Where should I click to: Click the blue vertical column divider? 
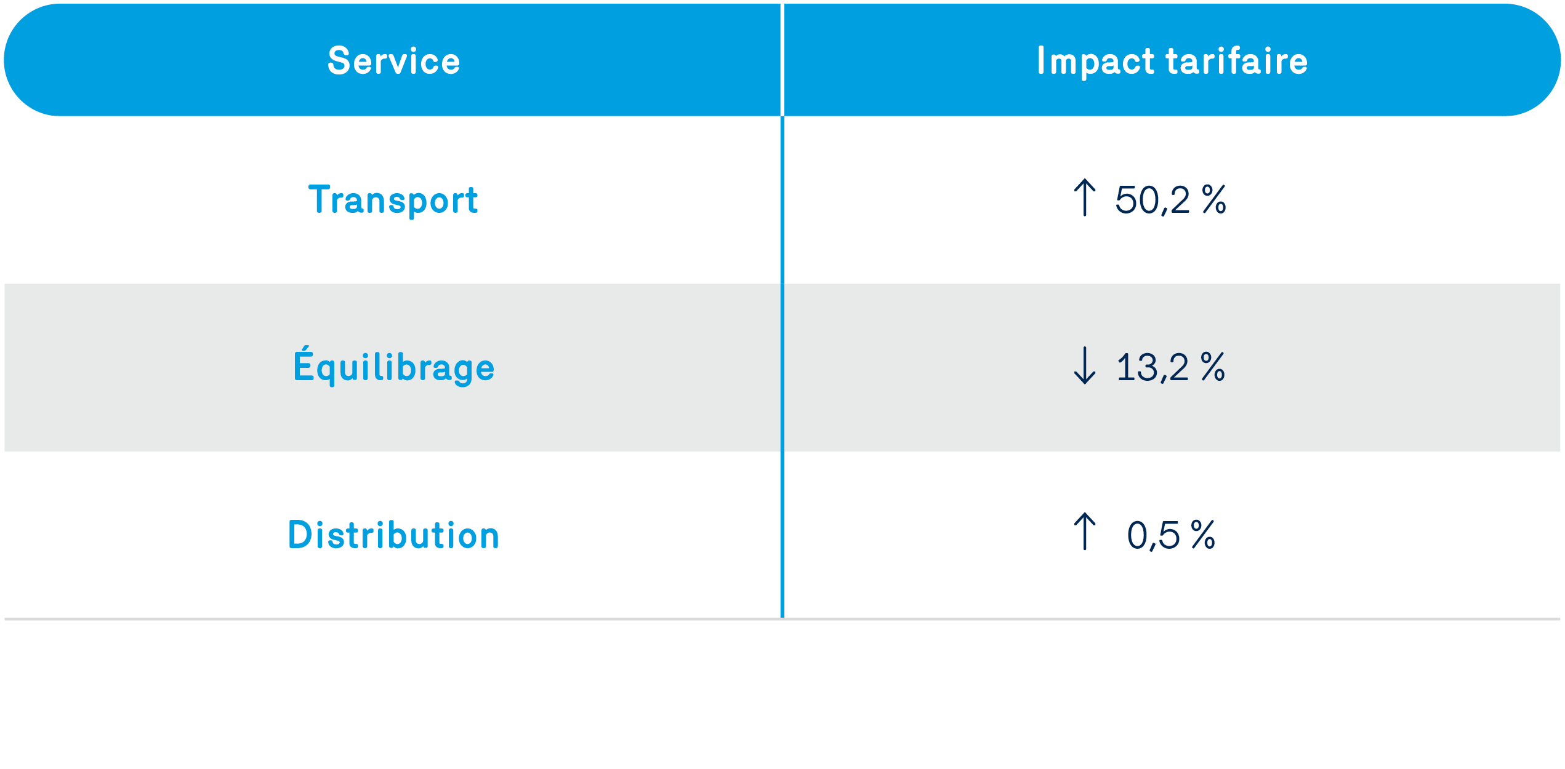[x=782, y=369]
